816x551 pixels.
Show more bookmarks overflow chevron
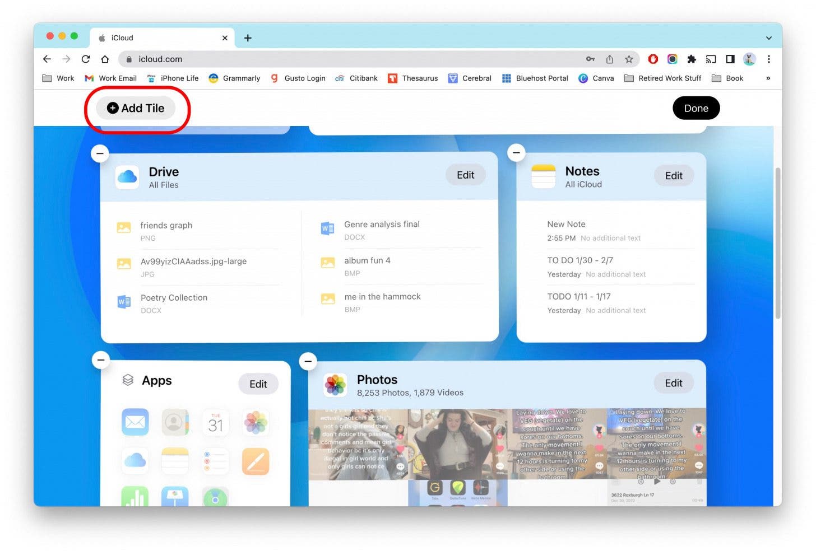point(768,78)
